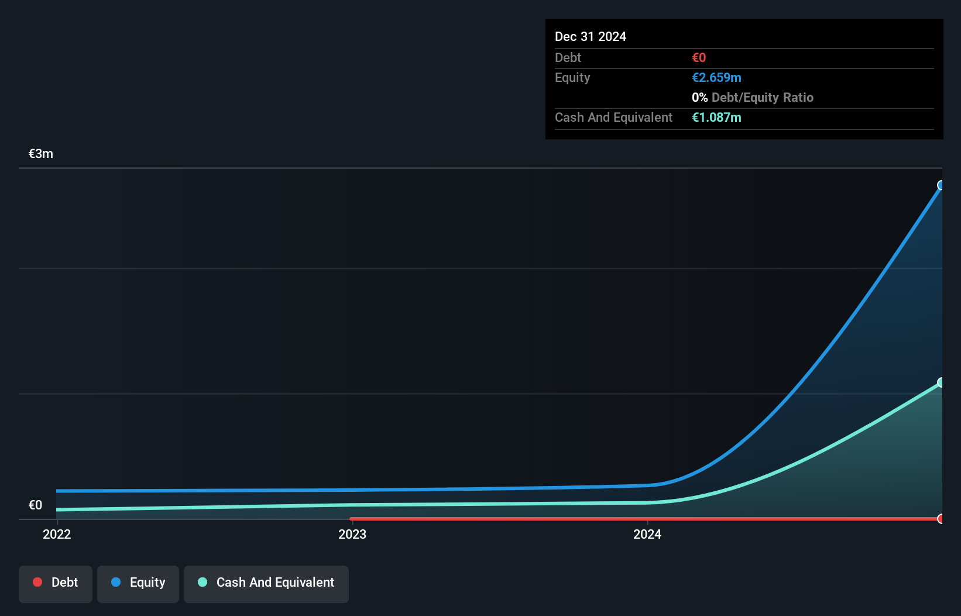The width and height of the screenshot is (961, 616).
Task: Click the Debt endpoint marker near the axis
Action: [941, 519]
